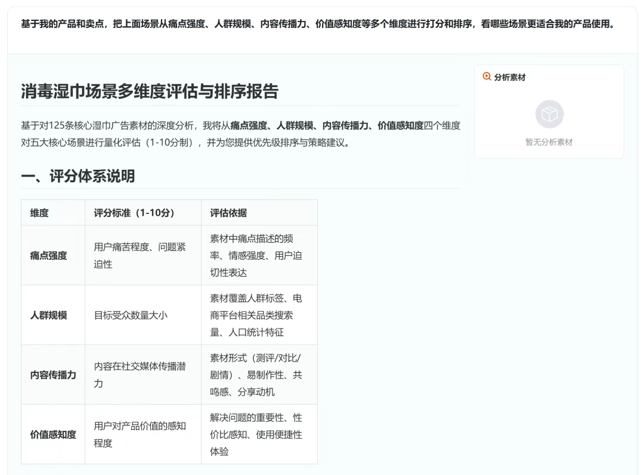
Task: Select the 分析素材 panel title
Action: 509,77
